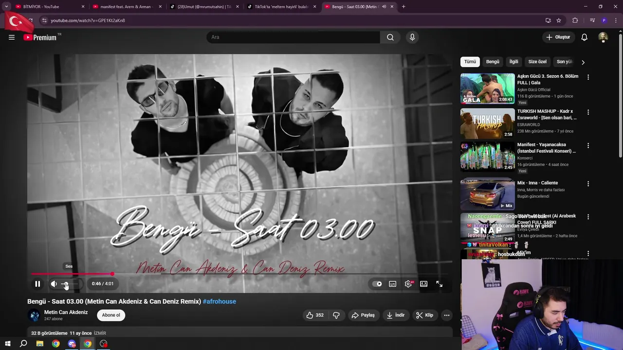Select the Bengü filter chip
623x350 pixels.
[493, 62]
